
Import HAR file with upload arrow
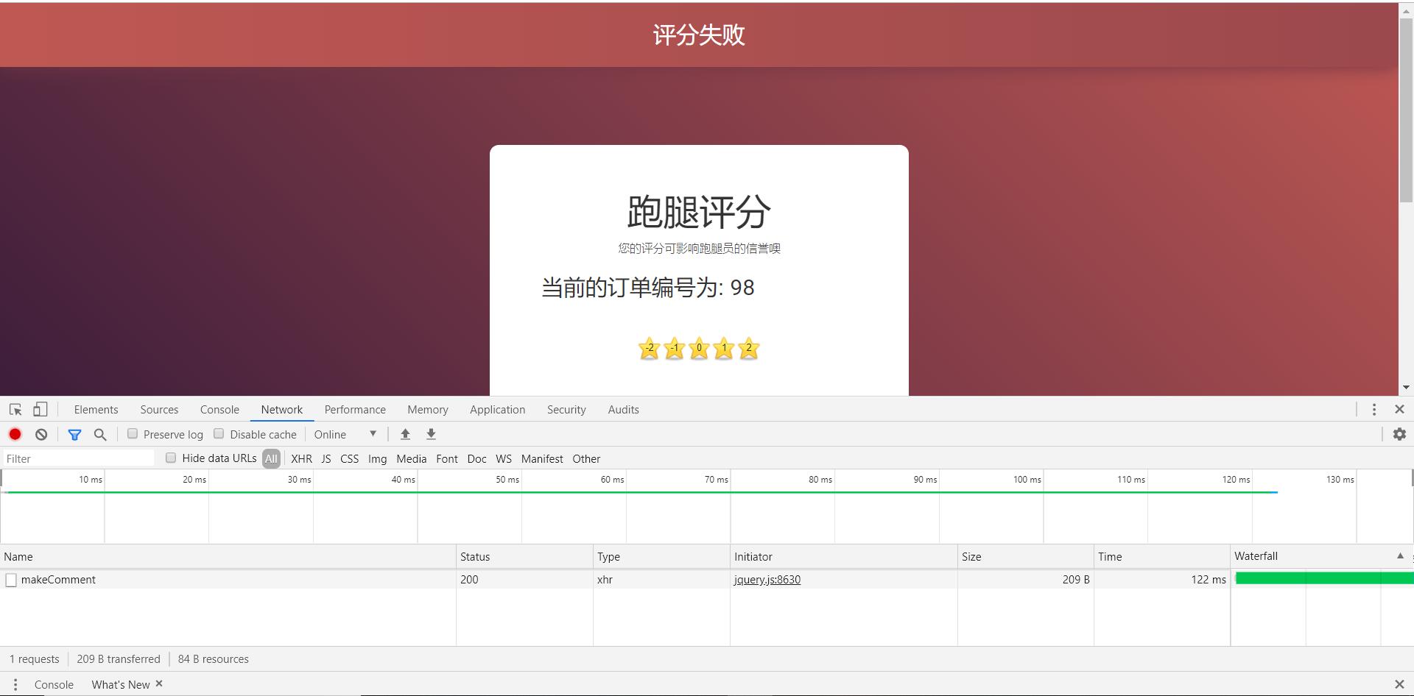(405, 434)
